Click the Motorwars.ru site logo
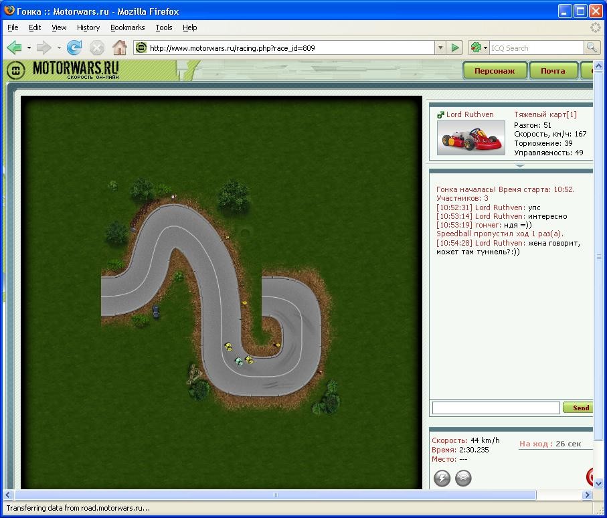 tap(64, 70)
